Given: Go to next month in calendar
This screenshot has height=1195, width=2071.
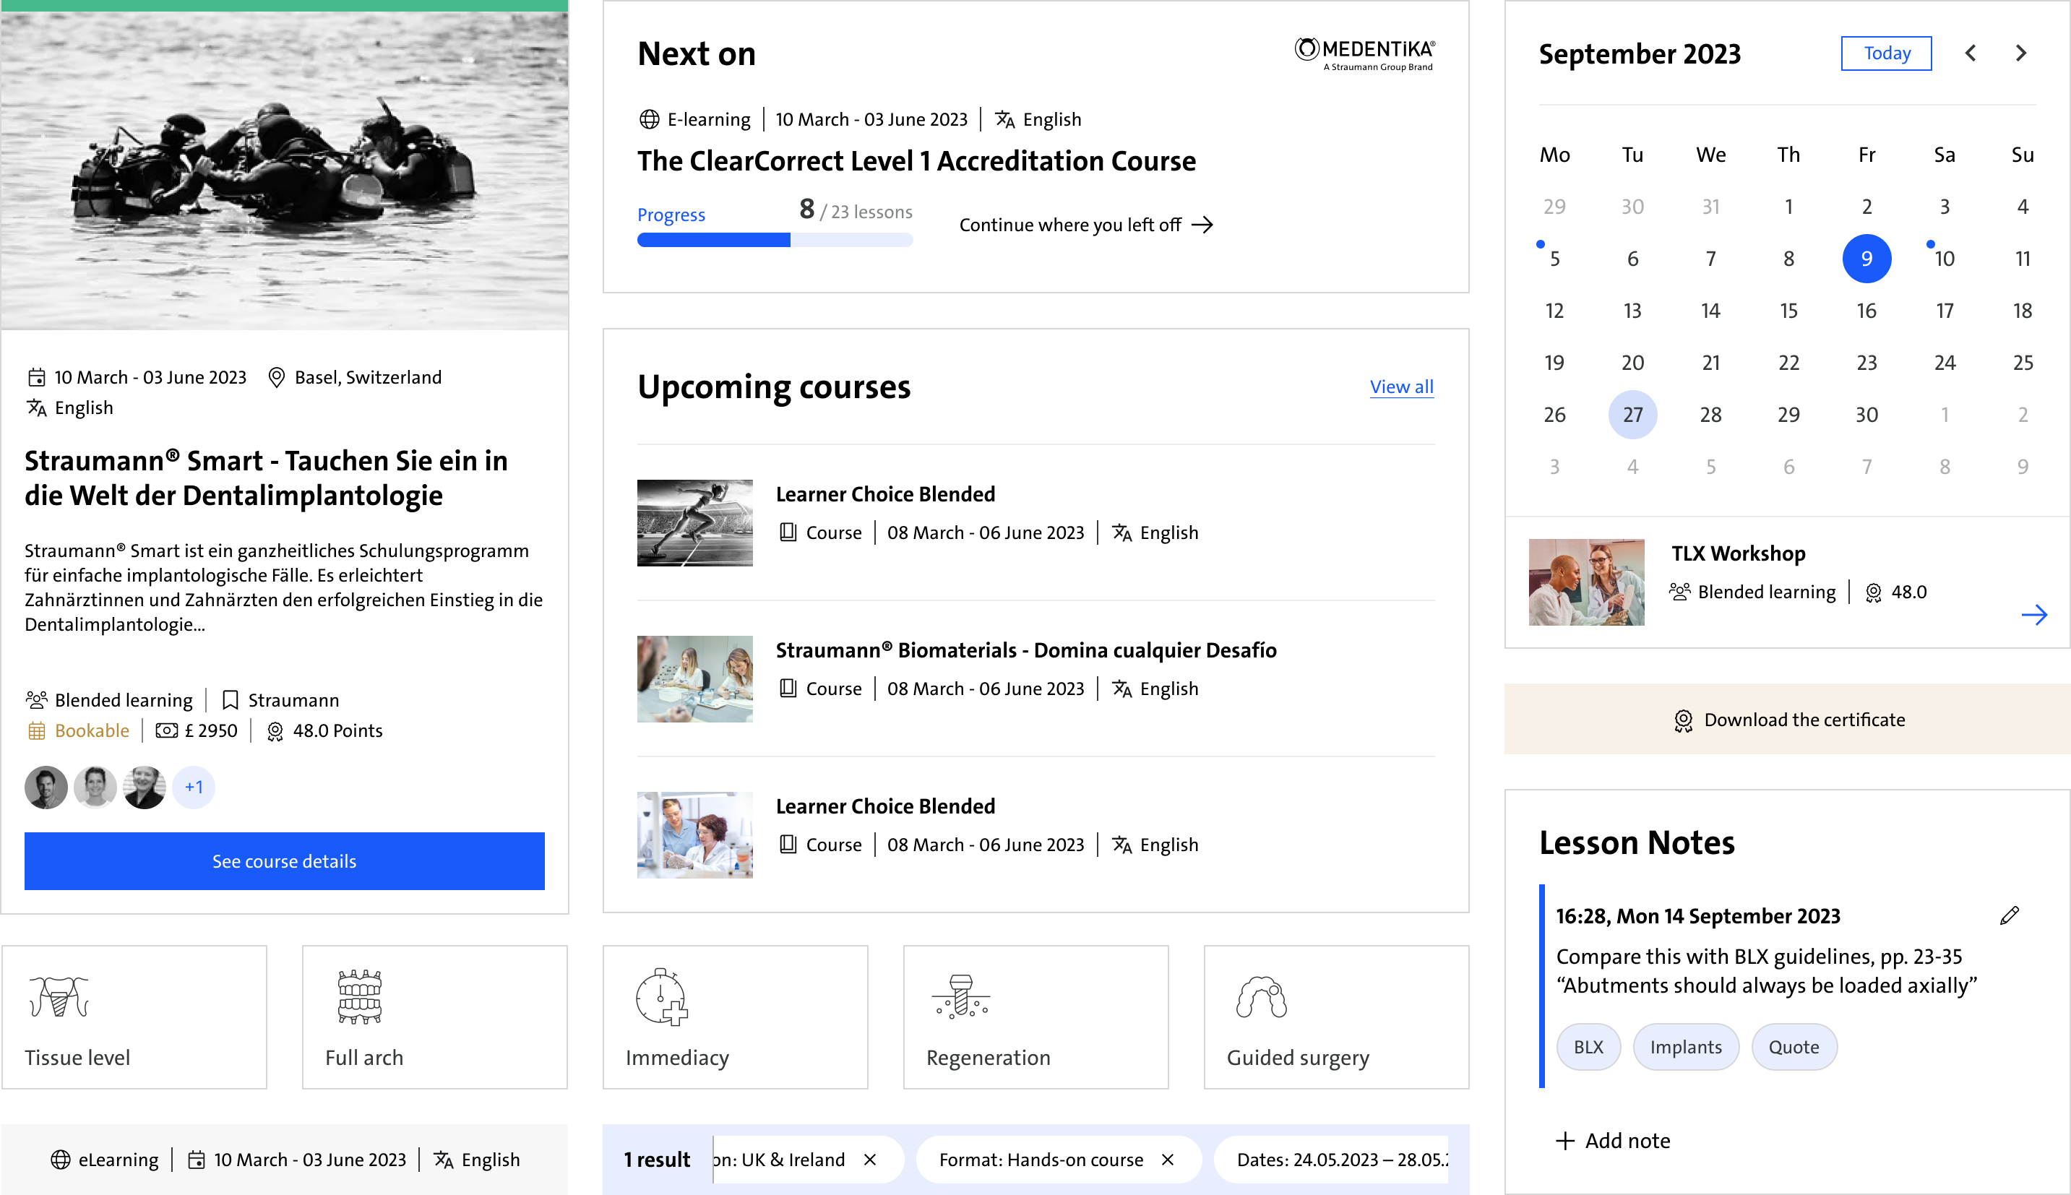Looking at the screenshot, I should pos(2021,53).
